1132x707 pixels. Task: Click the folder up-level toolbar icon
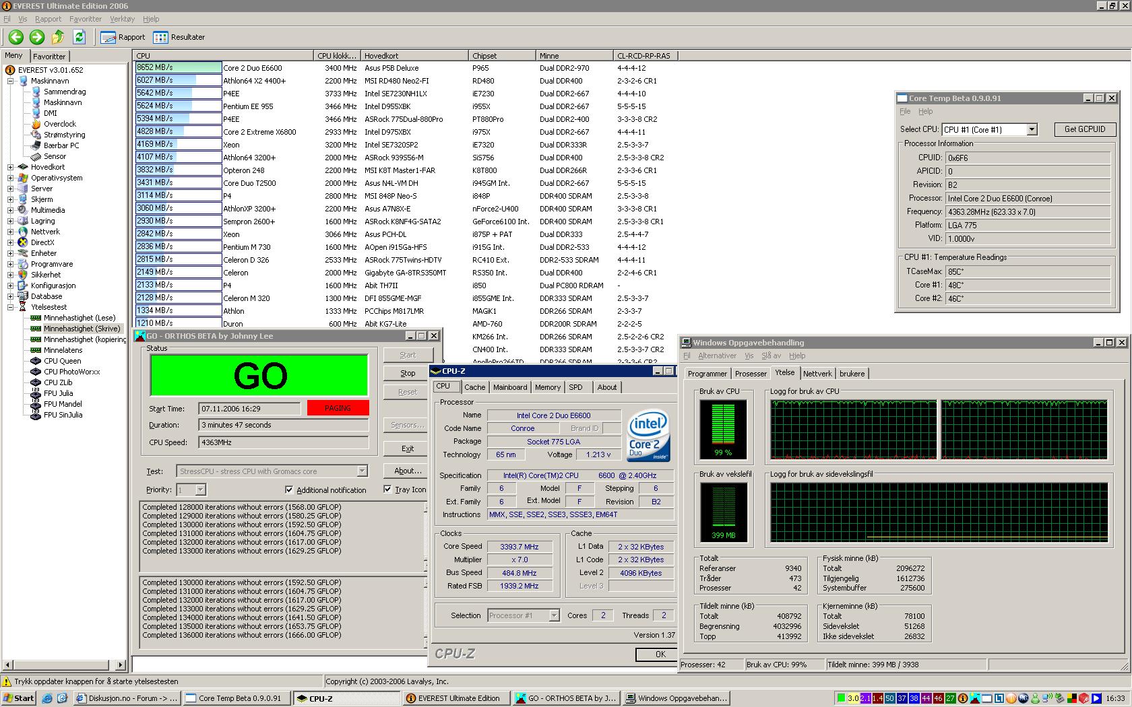tap(58, 37)
